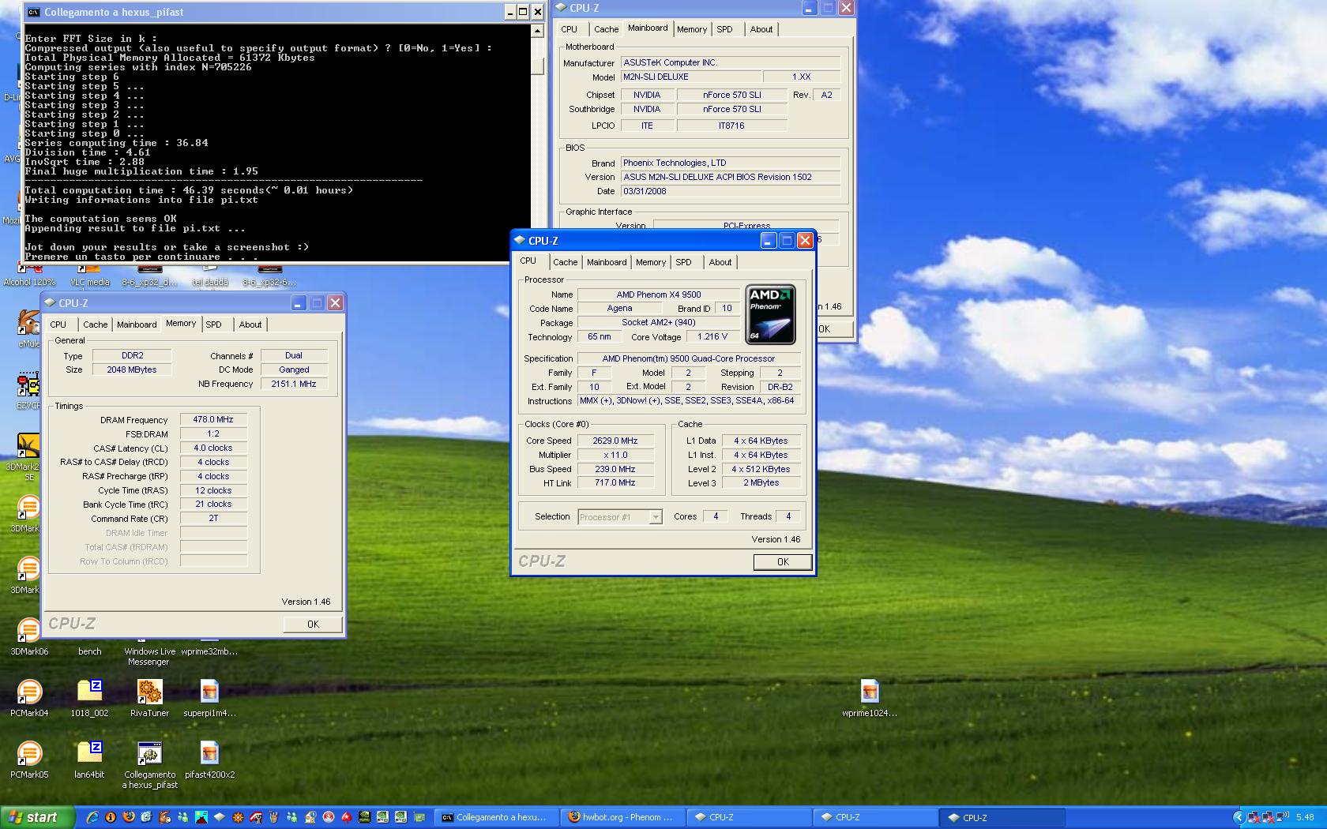Click the command prompt window title icon
Viewport: 1327px width, 829px height.
[x=33, y=12]
